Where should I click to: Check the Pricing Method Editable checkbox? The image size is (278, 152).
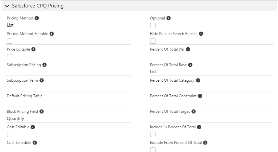click(x=10, y=41)
